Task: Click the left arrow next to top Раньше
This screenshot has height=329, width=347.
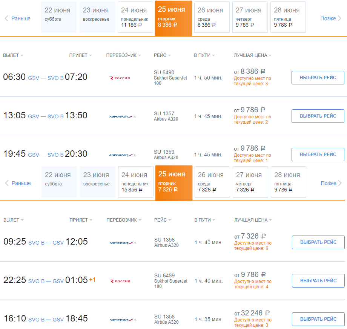Action: [6, 18]
